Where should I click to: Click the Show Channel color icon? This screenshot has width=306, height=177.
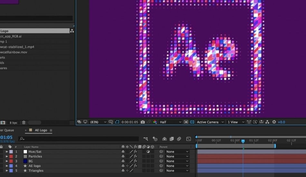(x=155, y=122)
